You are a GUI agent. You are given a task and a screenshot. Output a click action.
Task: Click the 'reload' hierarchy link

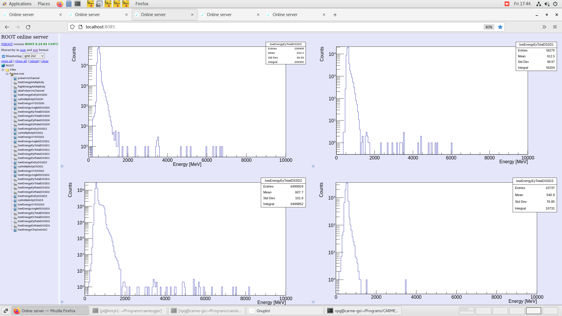(x=34, y=61)
